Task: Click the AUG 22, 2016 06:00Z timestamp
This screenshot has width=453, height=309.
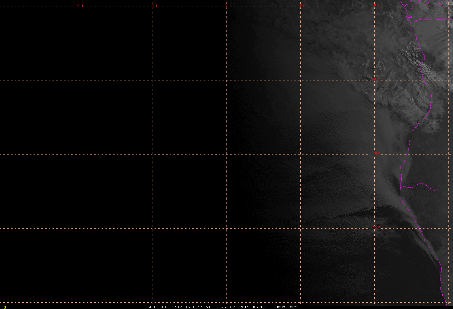Action: tap(243, 307)
